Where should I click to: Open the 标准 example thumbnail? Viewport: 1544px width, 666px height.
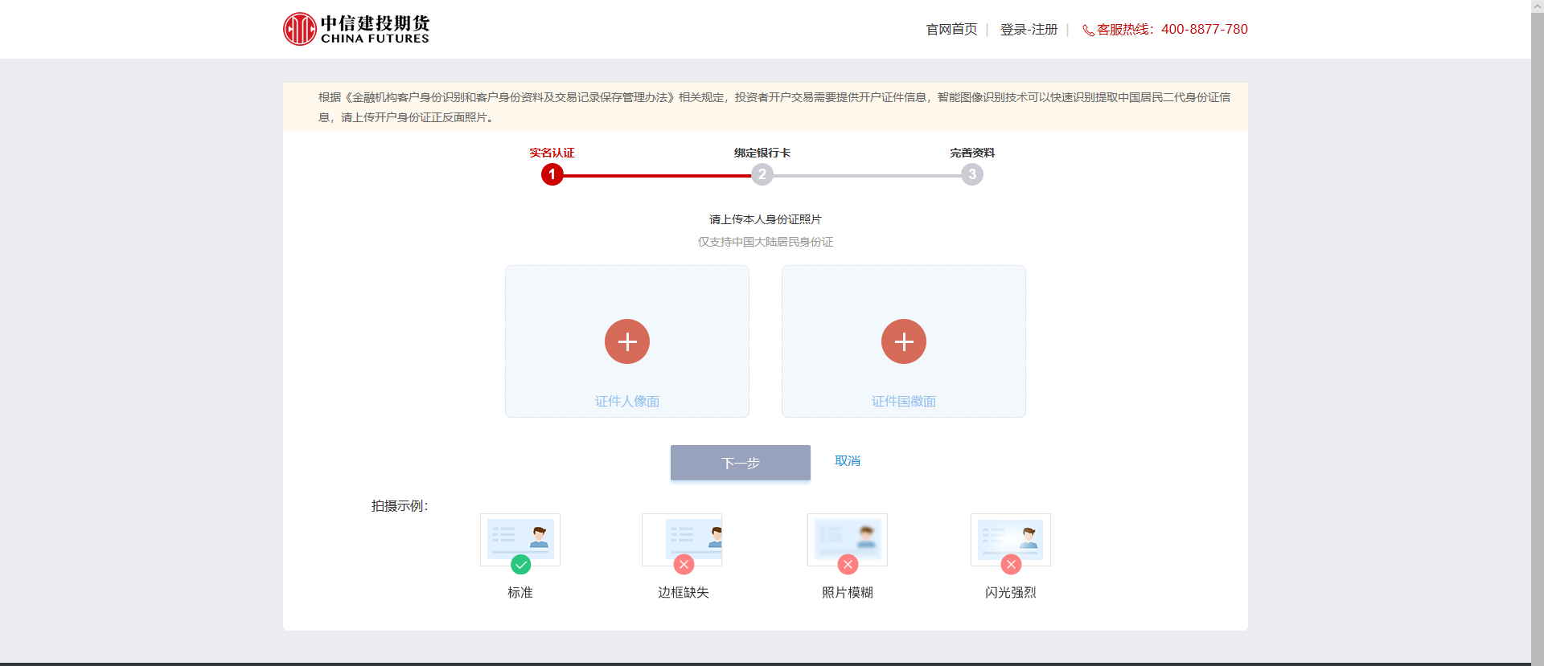(x=520, y=538)
